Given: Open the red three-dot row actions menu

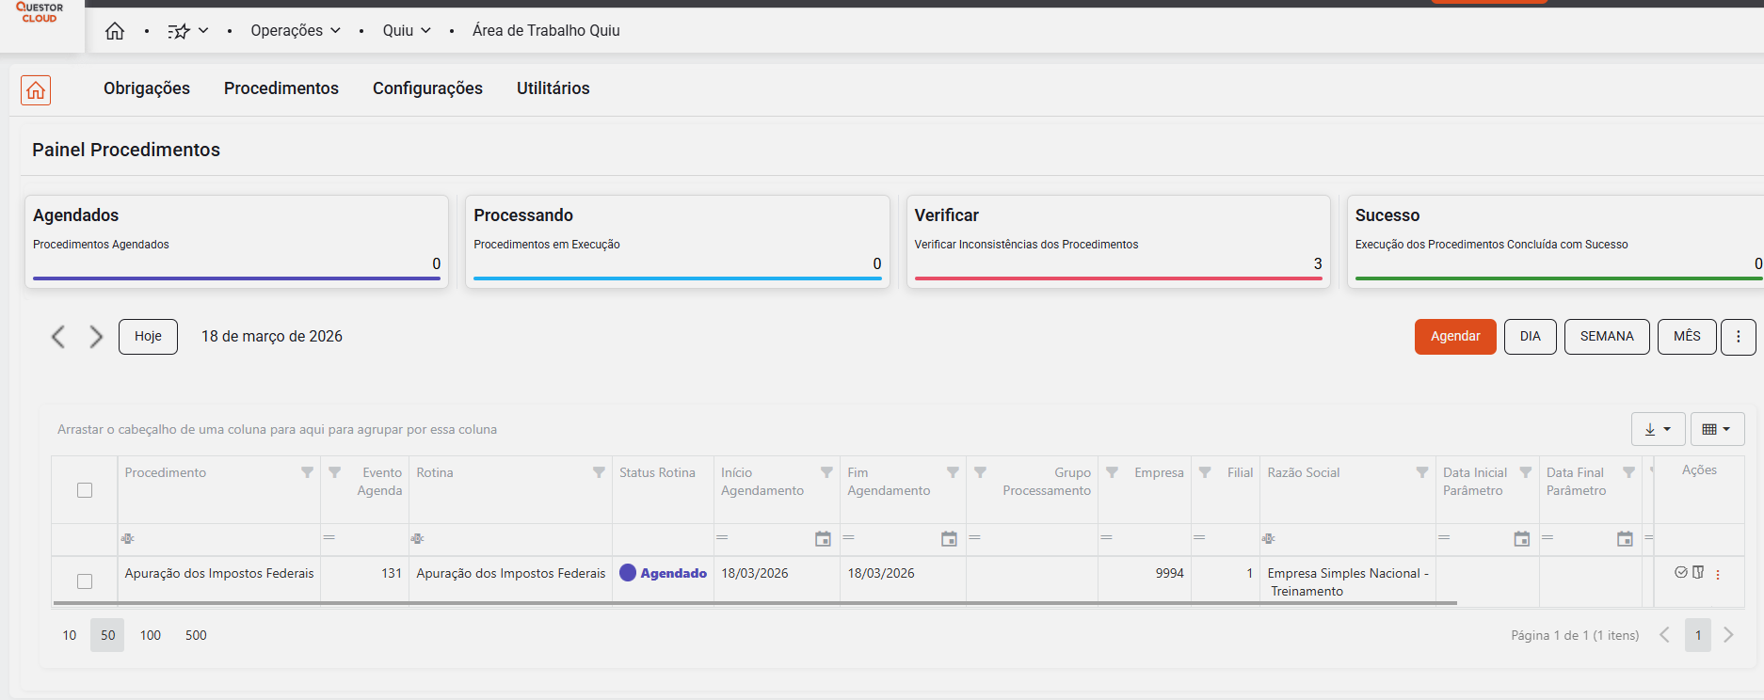Looking at the screenshot, I should point(1718,575).
